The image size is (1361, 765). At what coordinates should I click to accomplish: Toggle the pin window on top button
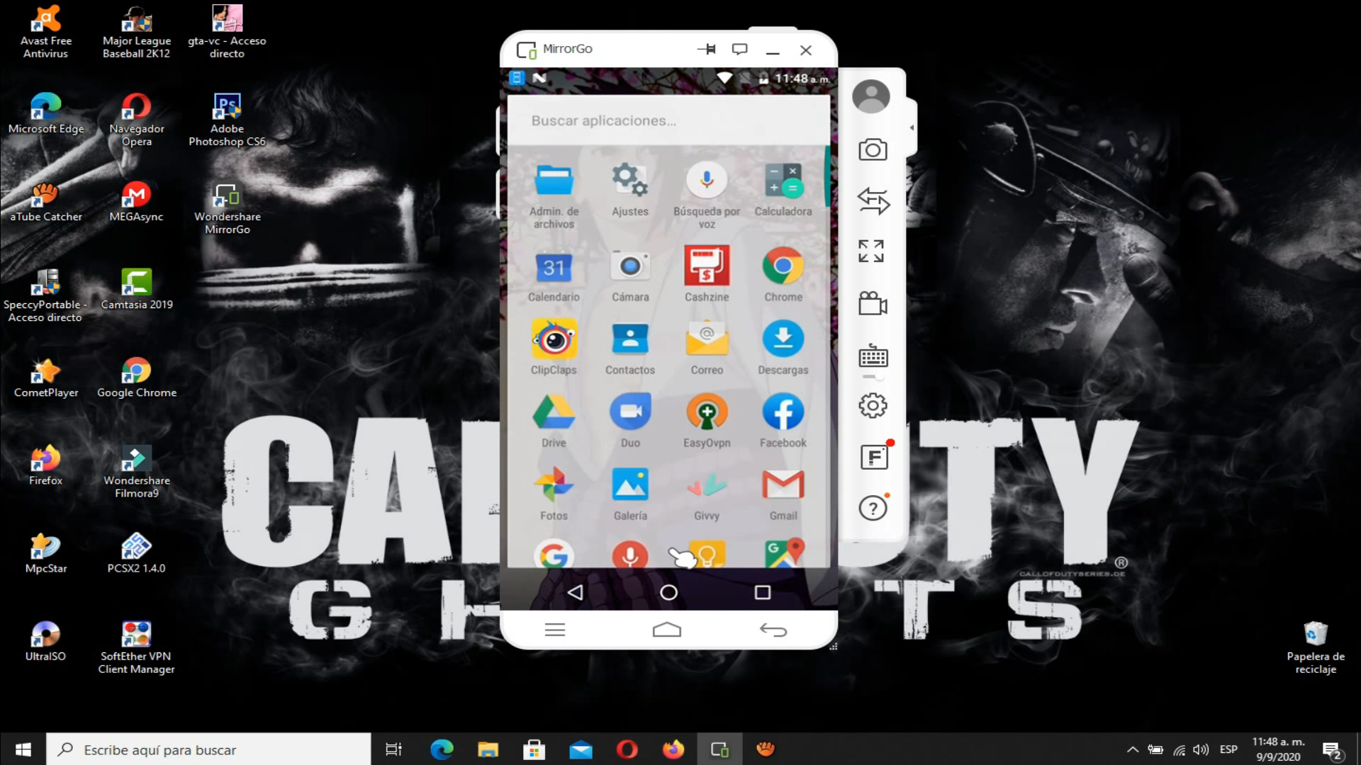click(x=707, y=50)
